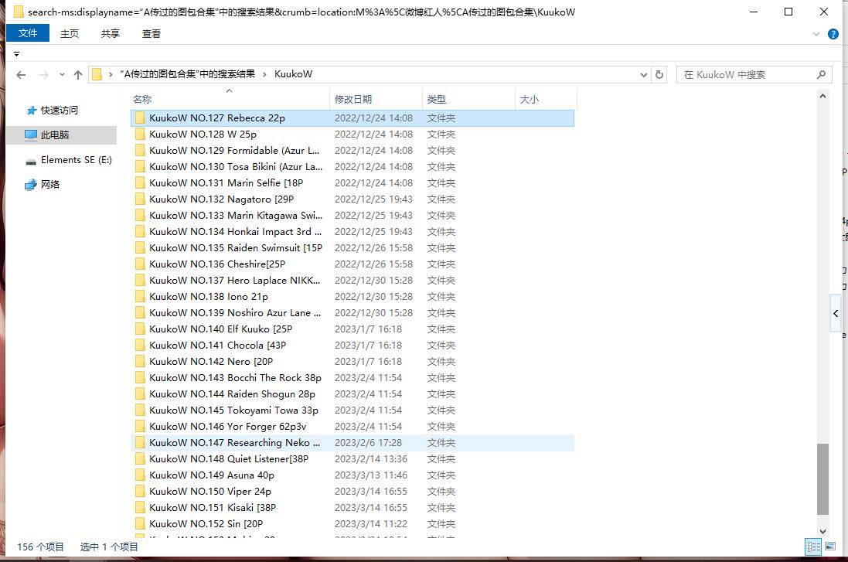Select KuukoW NO.137 Hero Laplace folder name
The height and width of the screenshot is (562, 848).
coord(235,280)
